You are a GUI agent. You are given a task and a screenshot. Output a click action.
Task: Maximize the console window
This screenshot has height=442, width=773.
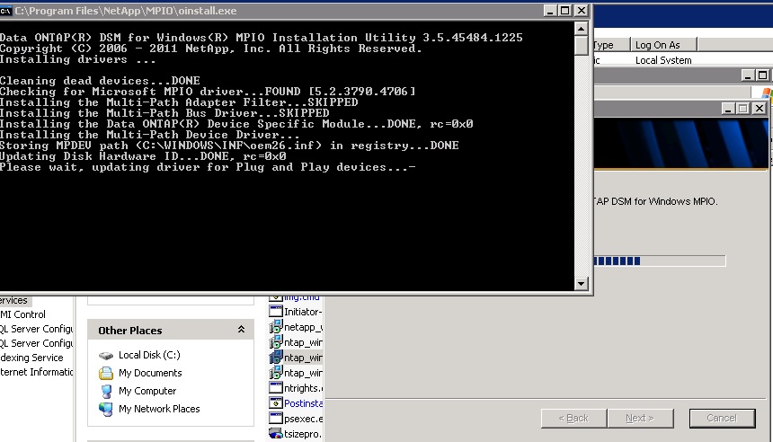(x=565, y=11)
